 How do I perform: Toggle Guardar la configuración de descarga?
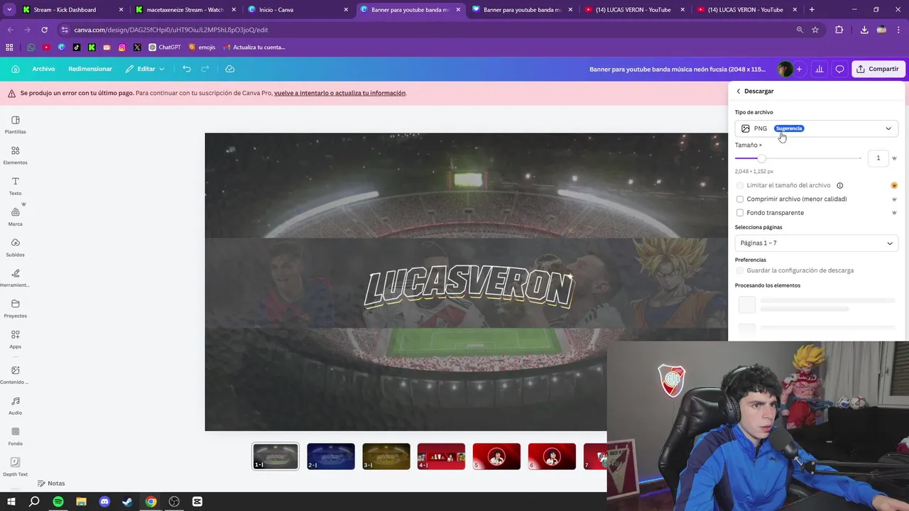coord(740,270)
